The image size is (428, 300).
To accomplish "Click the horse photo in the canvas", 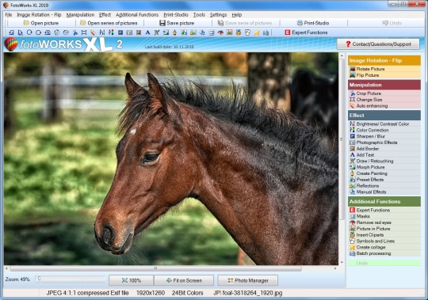I will pyautogui.click(x=171, y=159).
